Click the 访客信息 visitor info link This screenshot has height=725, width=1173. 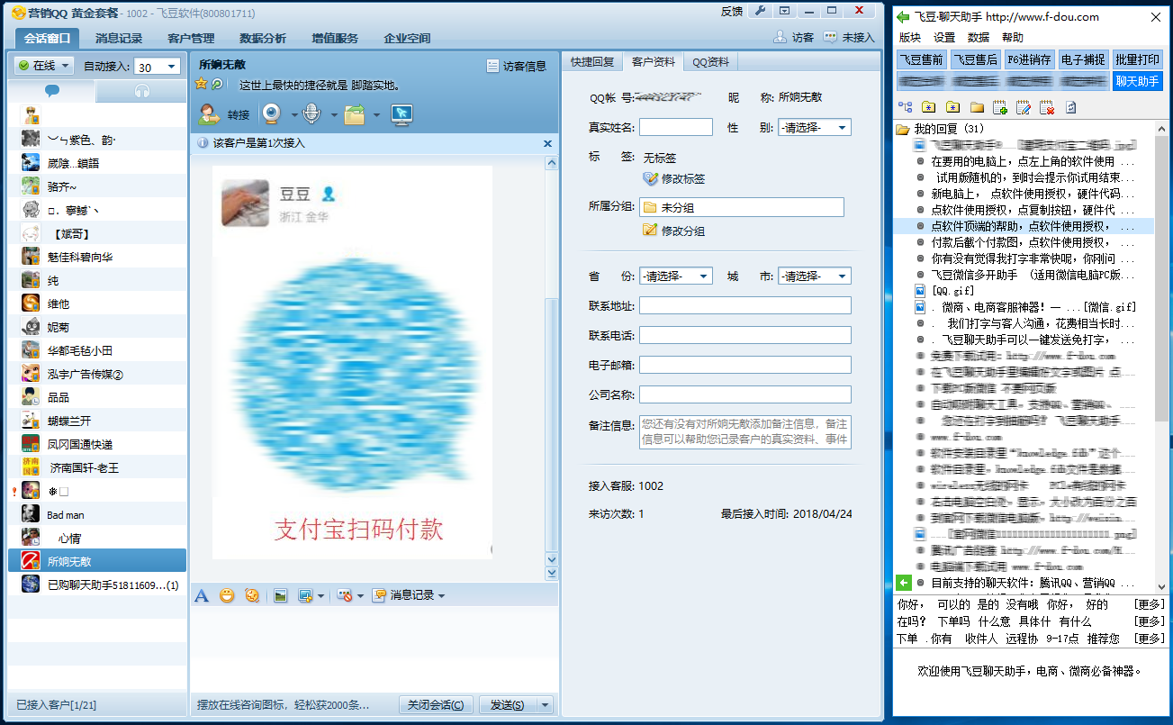pyautogui.click(x=517, y=66)
